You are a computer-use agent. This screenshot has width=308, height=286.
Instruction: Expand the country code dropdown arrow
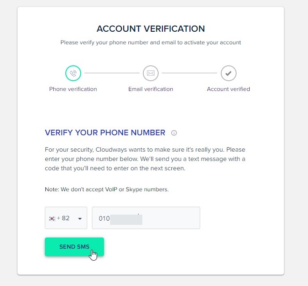point(80,219)
